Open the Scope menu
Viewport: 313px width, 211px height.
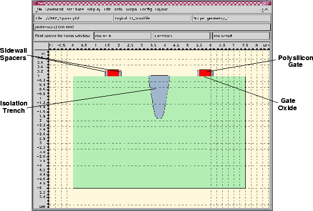click(132, 9)
